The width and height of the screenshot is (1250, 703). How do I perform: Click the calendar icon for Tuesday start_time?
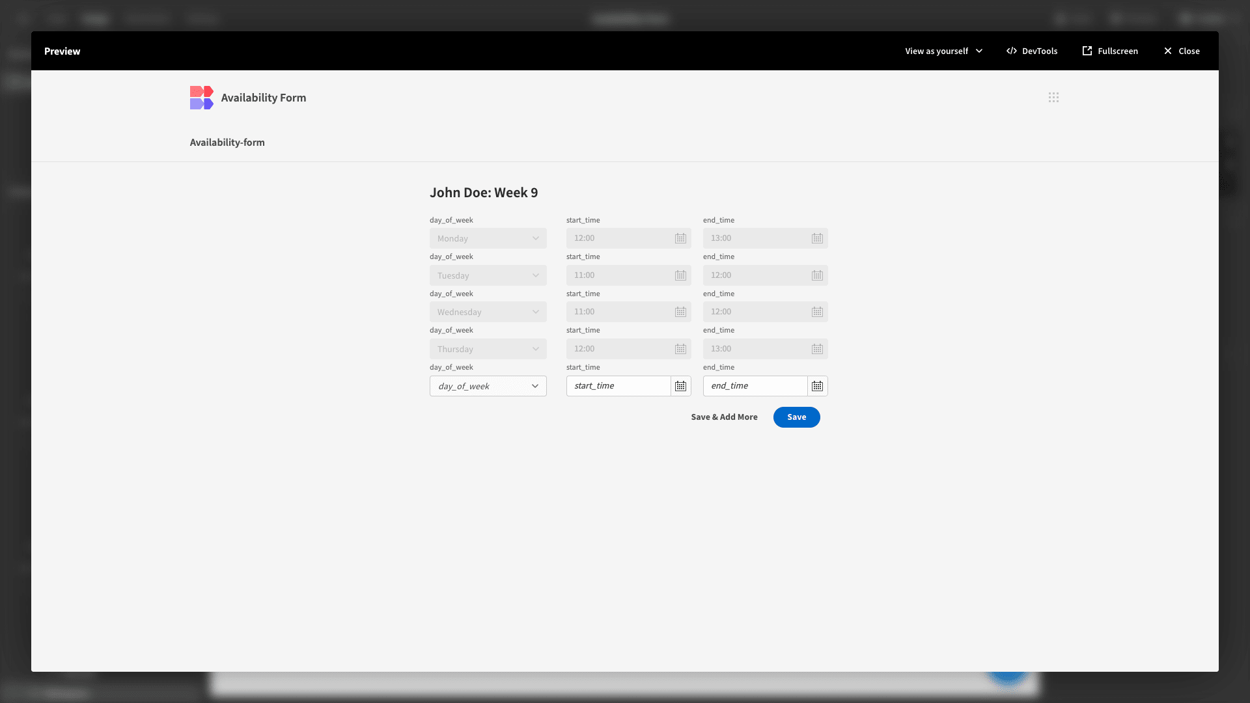(680, 275)
